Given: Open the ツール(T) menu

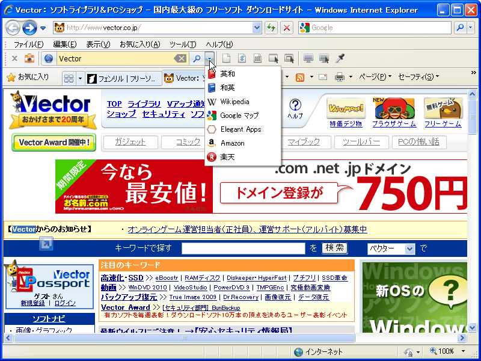Looking at the screenshot, I should click(183, 45).
